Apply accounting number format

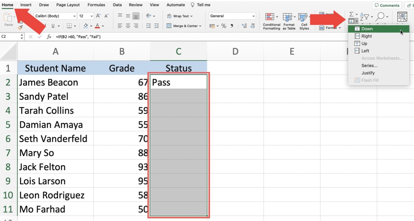click(212, 26)
